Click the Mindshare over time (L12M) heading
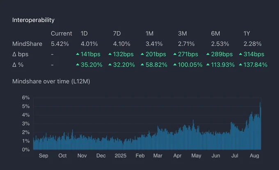Screen dimensions: 279x170 pos(51,82)
